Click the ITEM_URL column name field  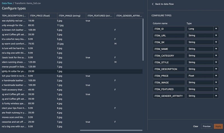[169, 36]
